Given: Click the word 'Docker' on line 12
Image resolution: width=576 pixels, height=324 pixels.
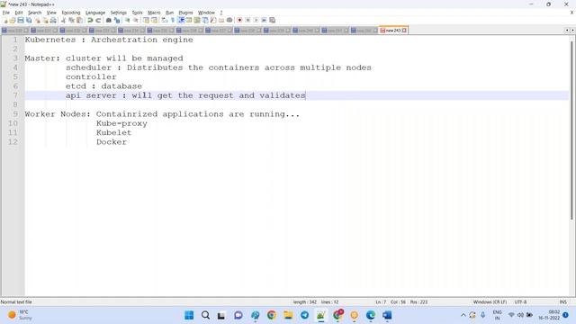Looking at the screenshot, I should click(112, 142).
